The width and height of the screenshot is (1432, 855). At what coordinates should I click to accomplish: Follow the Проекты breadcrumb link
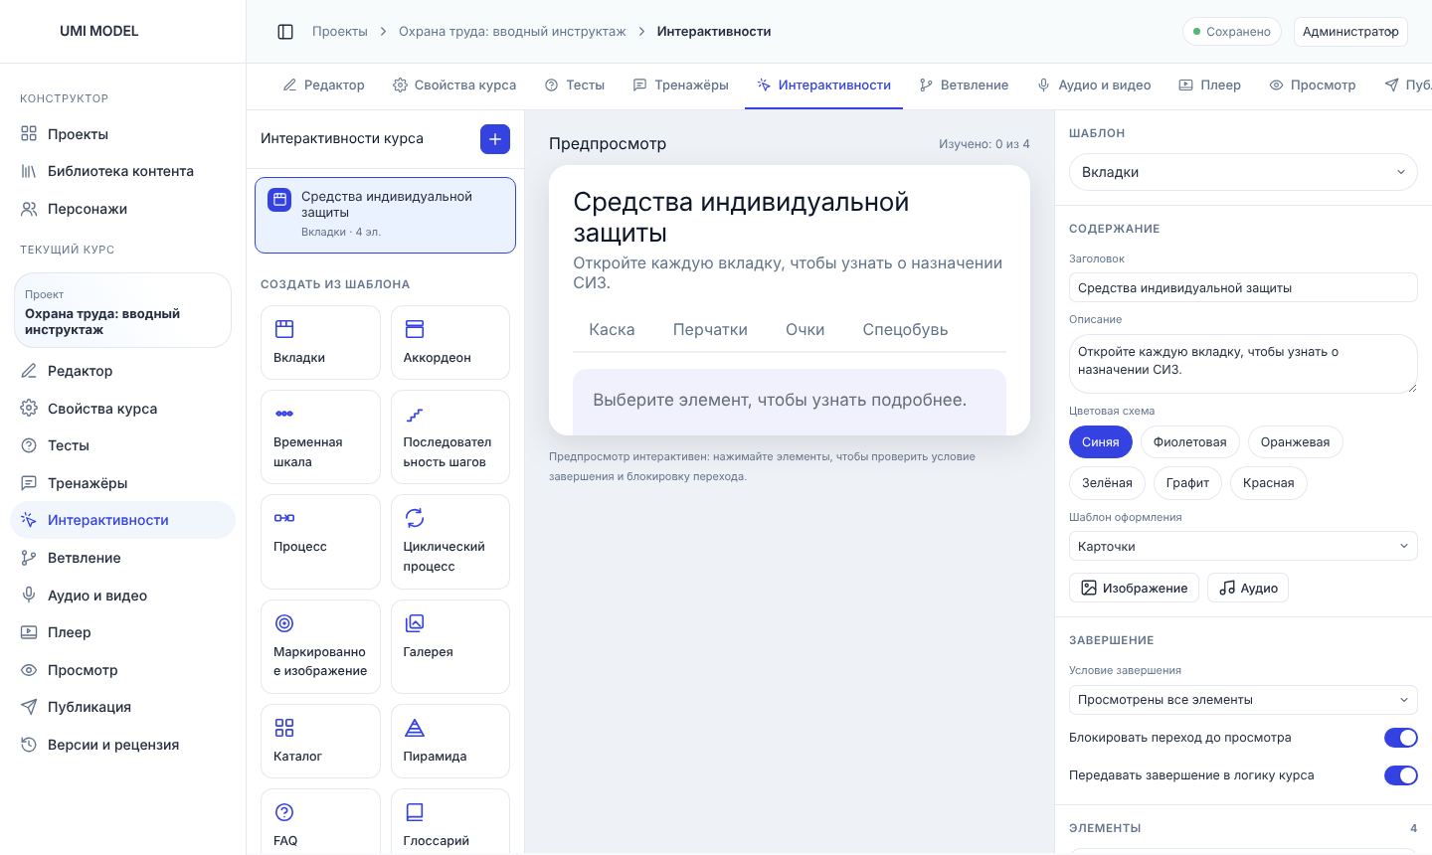(340, 32)
